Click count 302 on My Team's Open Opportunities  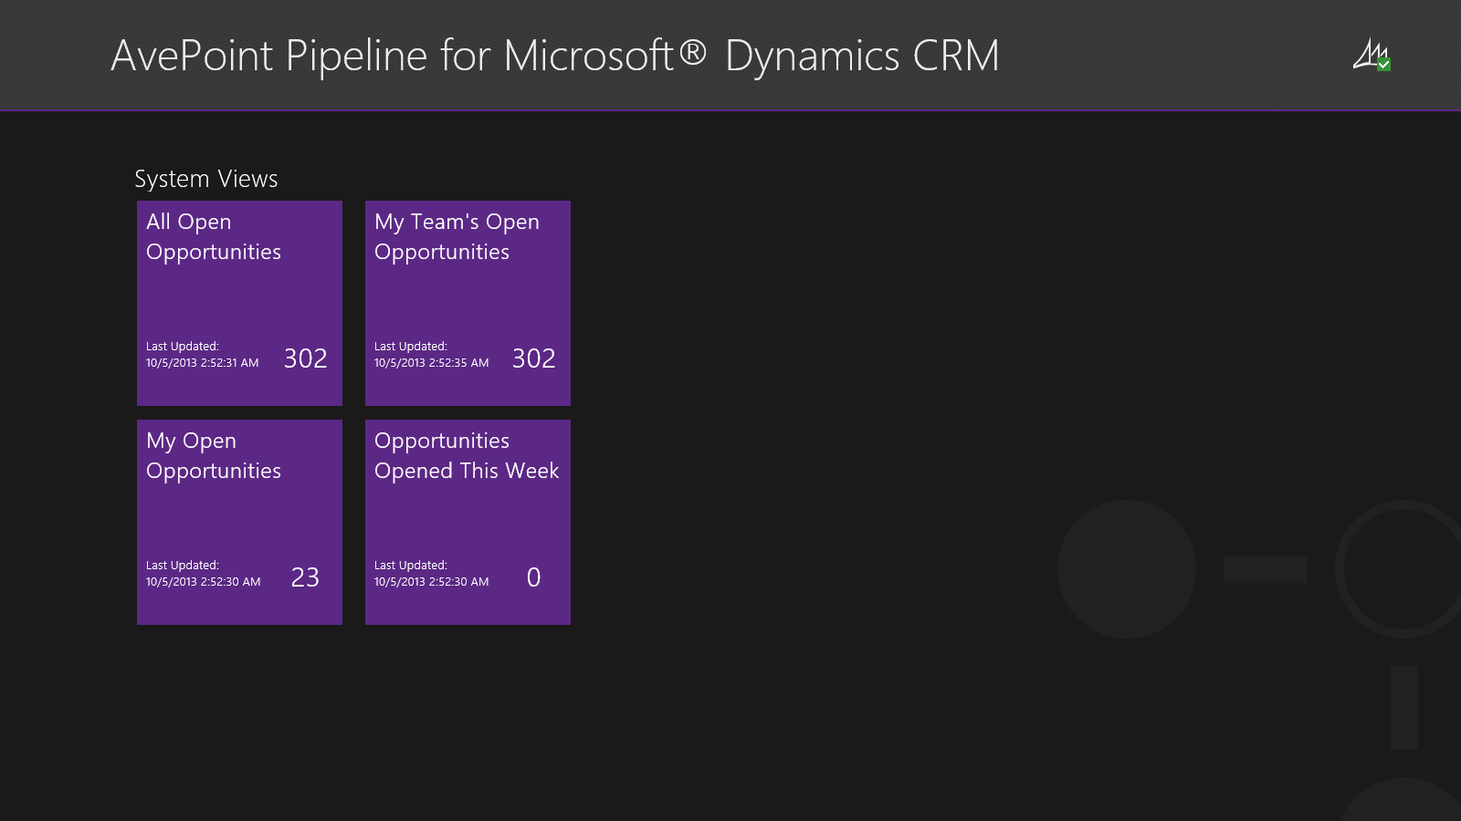(533, 359)
